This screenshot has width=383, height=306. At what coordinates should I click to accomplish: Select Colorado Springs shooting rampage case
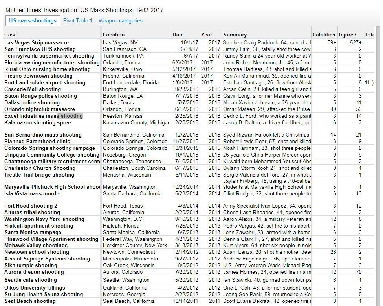pyautogui.click(x=52, y=148)
